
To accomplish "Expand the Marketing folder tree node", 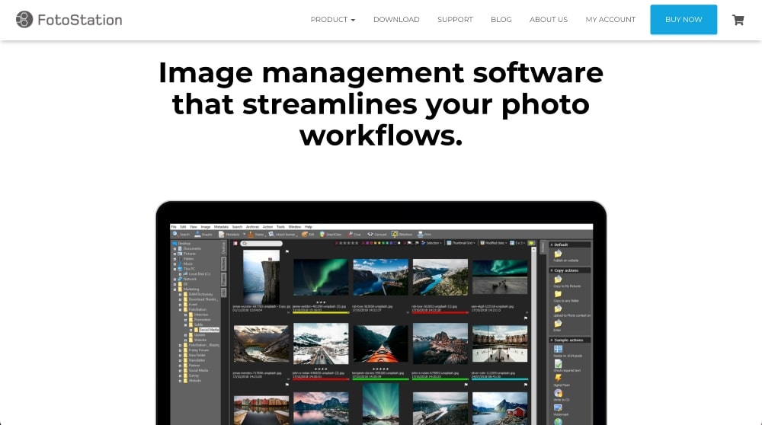I will point(175,289).
